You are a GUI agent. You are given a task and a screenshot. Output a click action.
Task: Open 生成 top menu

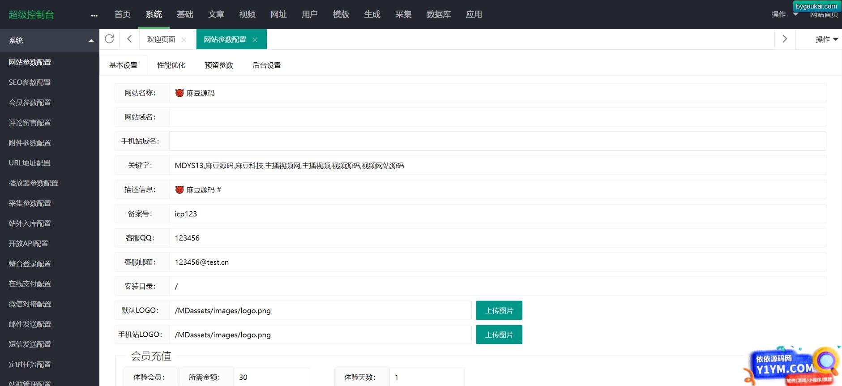(372, 14)
